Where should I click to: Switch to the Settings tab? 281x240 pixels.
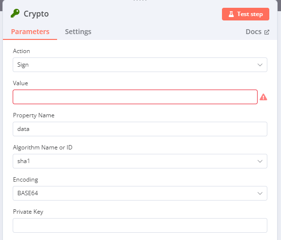click(78, 32)
